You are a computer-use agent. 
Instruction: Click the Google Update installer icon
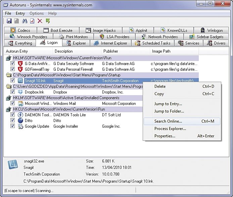(20, 126)
